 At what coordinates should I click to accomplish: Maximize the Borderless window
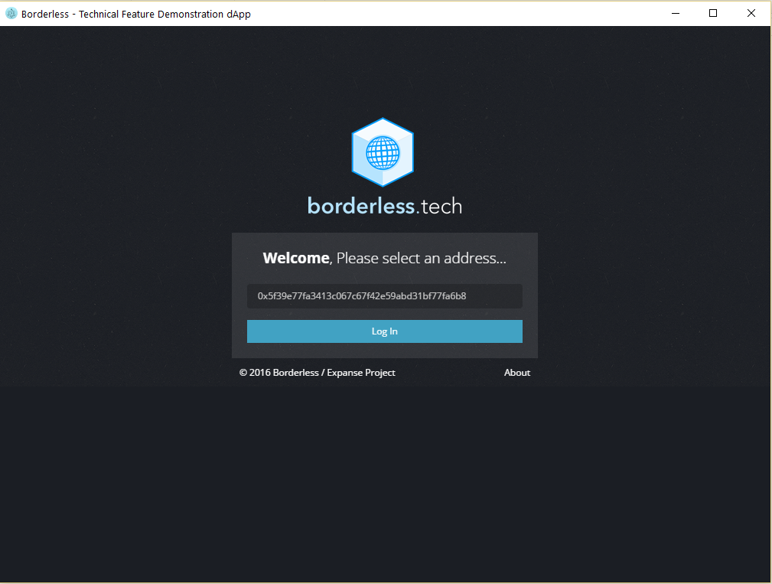coord(712,13)
